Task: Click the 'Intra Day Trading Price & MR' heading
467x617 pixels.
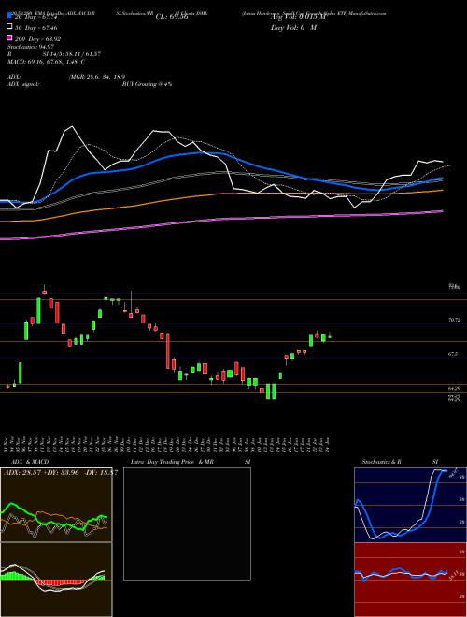Action: click(172, 462)
